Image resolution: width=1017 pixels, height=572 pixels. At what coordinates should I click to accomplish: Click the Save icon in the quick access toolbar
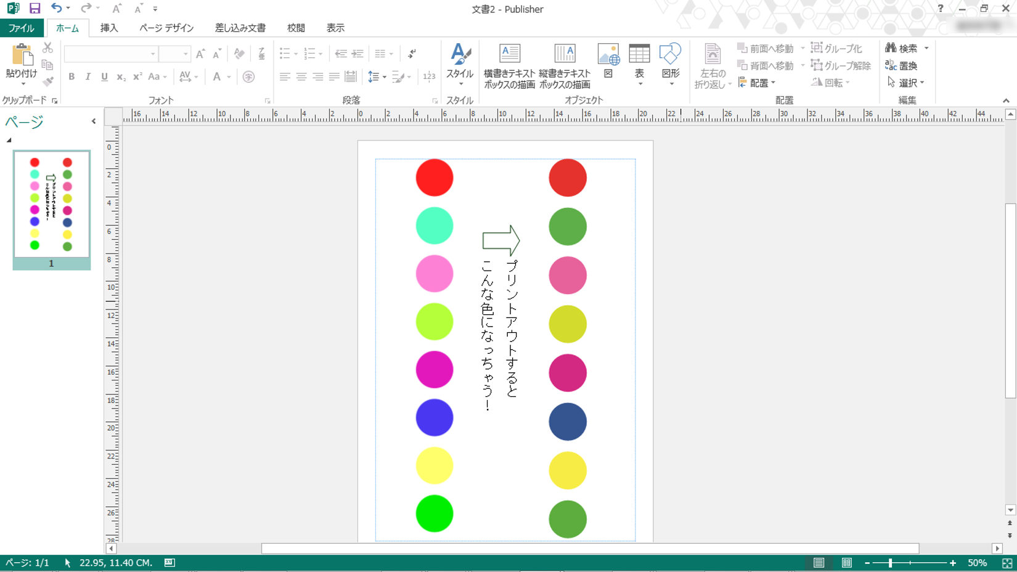click(35, 9)
